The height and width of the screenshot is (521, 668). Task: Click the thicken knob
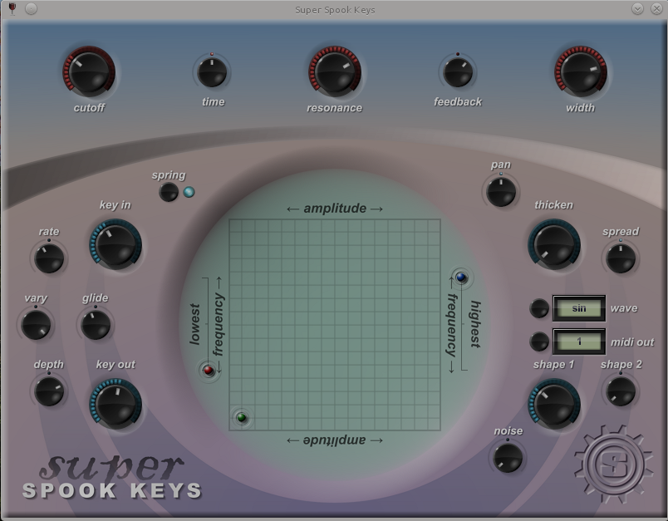click(553, 245)
